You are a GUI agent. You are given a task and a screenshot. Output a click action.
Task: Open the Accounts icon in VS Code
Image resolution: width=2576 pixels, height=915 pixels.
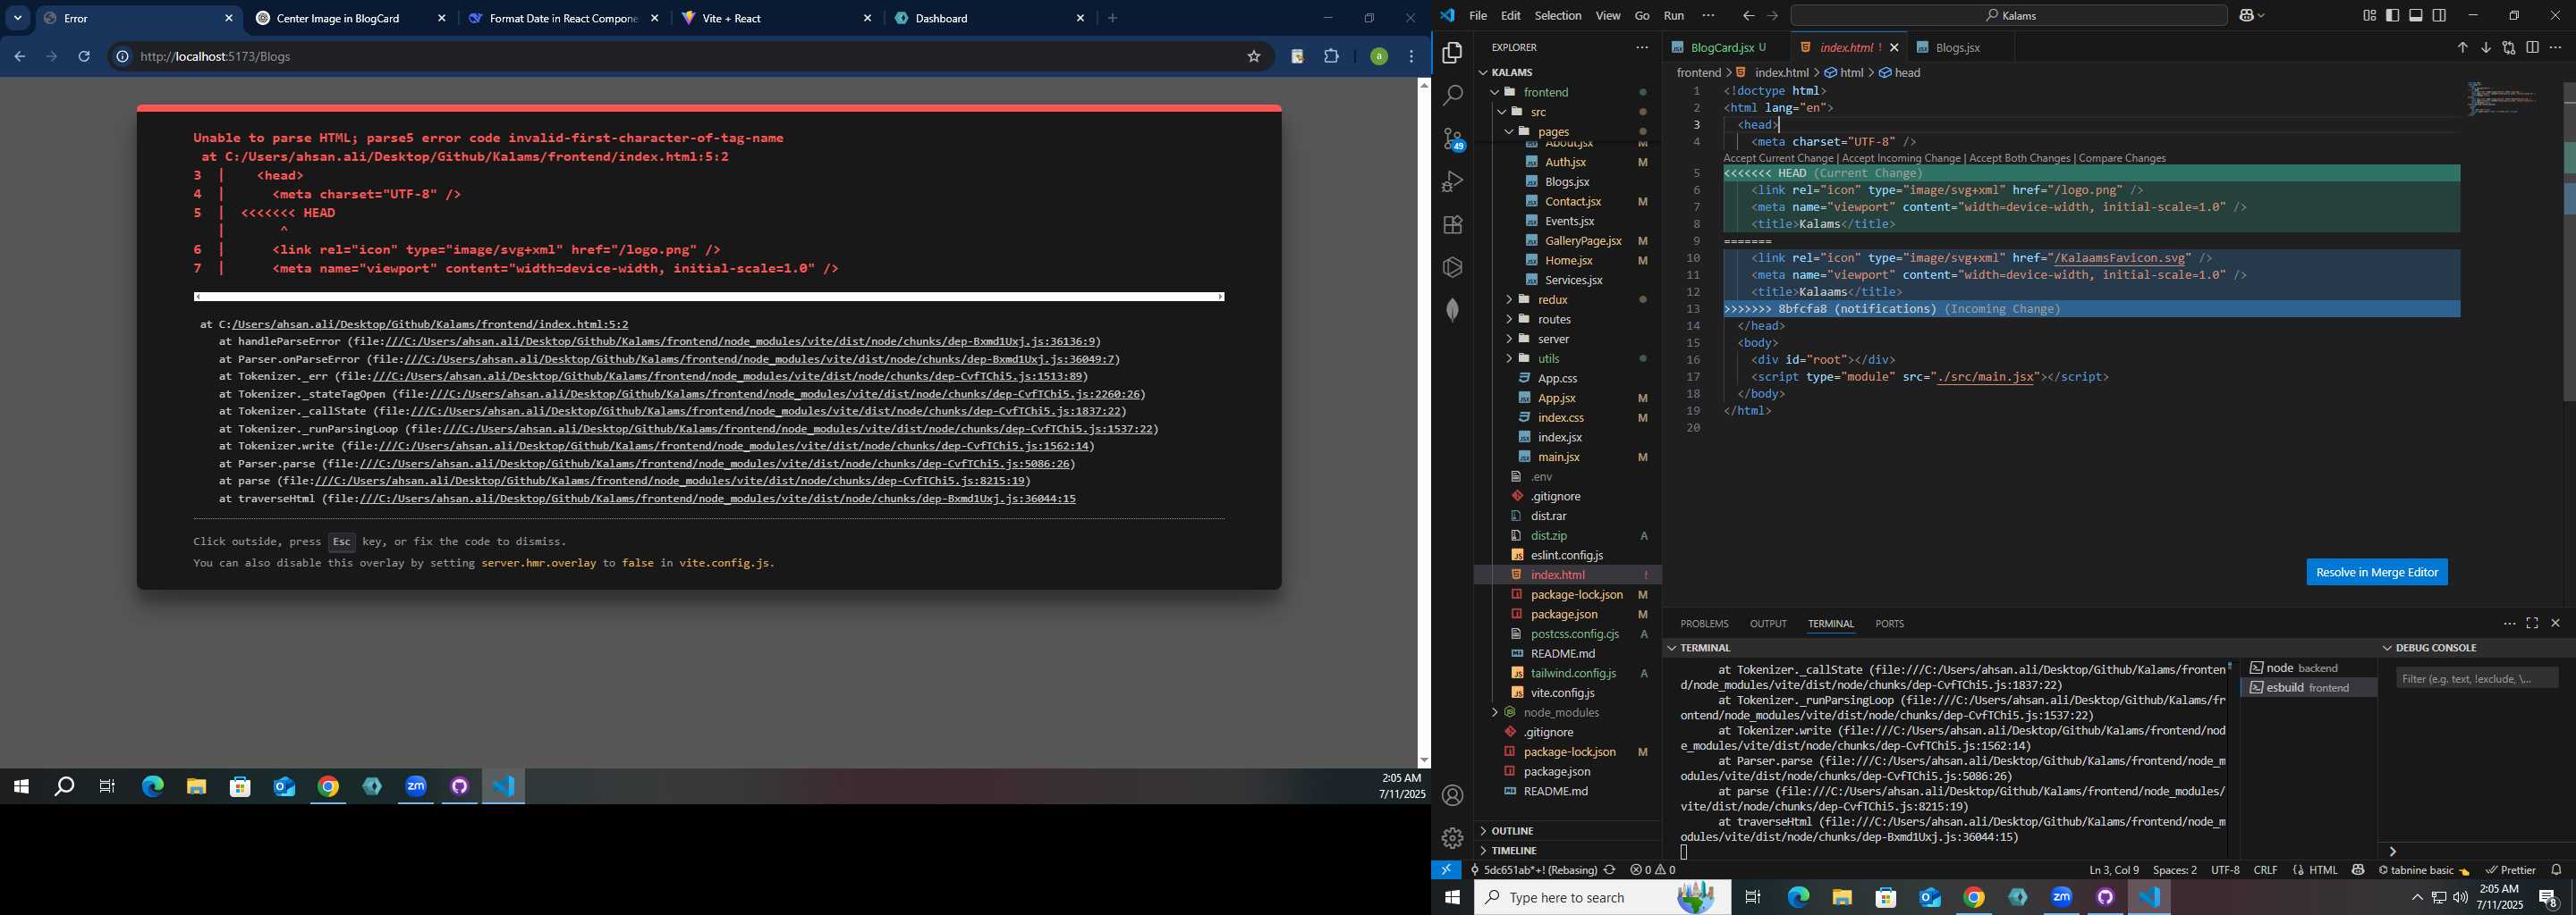[1452, 795]
